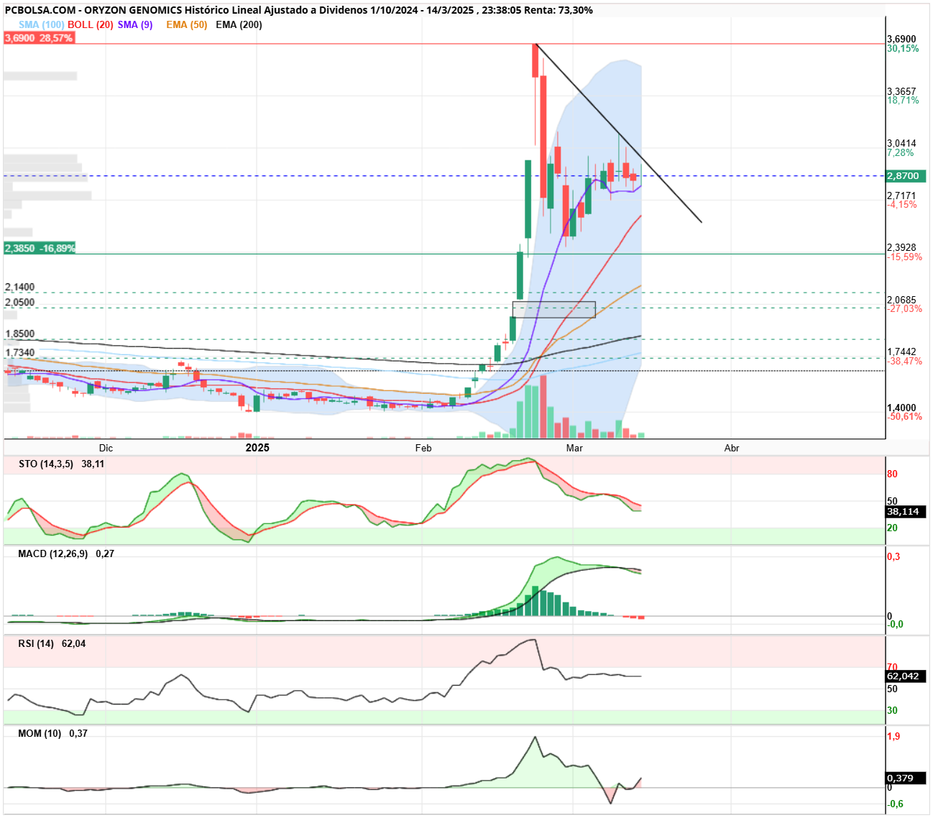Click the SMA (9) legend label
The height and width of the screenshot is (818, 933).
(135, 24)
